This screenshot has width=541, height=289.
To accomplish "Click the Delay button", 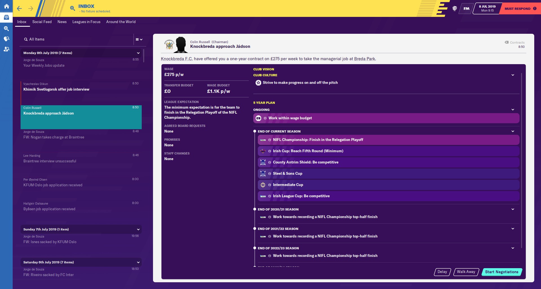I will coord(442,272).
